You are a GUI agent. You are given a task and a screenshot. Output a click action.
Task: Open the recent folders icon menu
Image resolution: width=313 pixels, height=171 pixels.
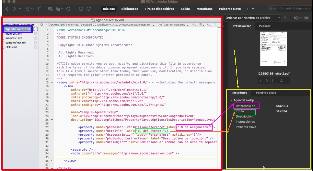coord(297,18)
